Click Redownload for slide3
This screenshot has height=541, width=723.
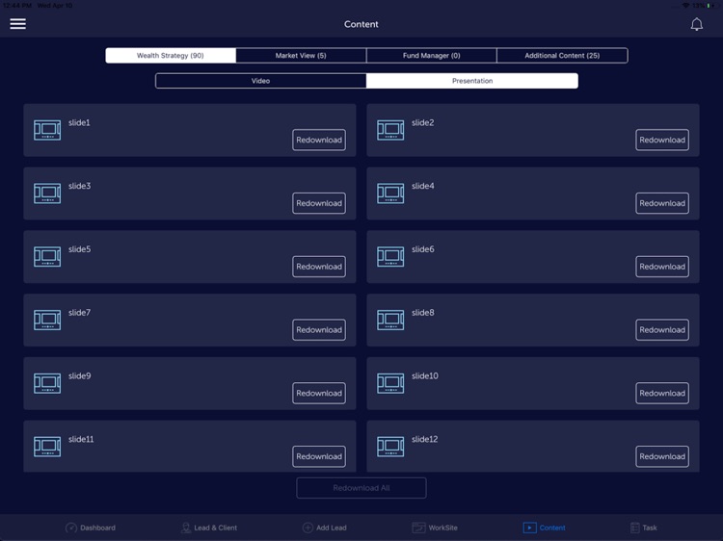pos(319,203)
